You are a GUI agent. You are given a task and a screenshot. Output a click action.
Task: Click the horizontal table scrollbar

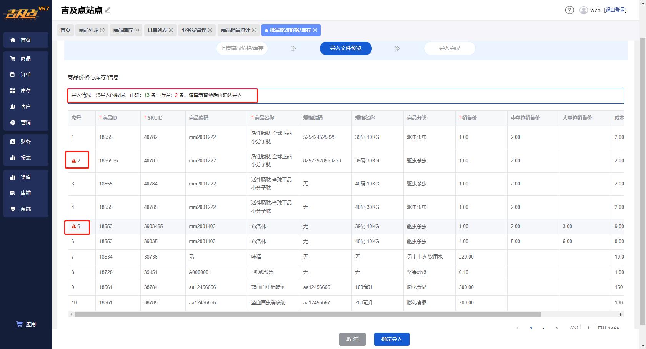tap(308, 314)
